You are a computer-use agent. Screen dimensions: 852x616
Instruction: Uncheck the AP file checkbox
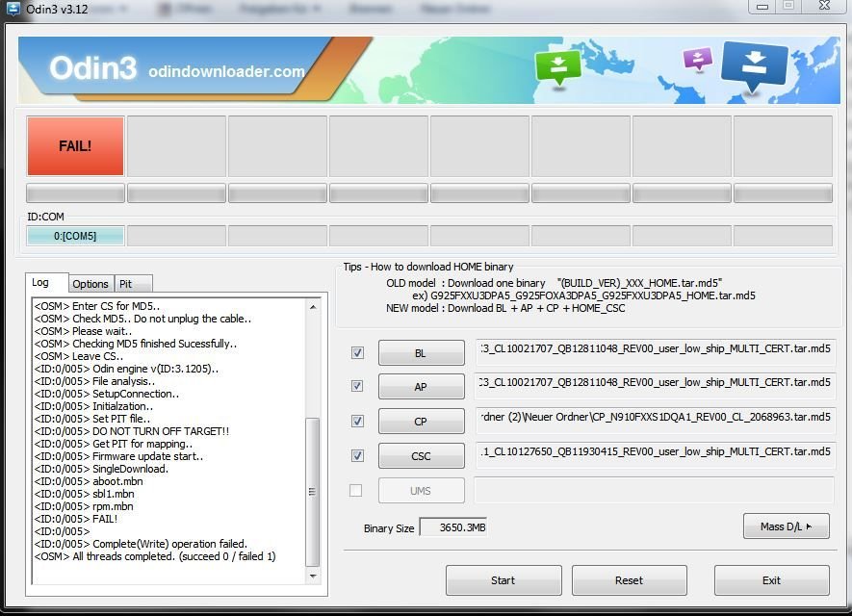click(x=357, y=386)
